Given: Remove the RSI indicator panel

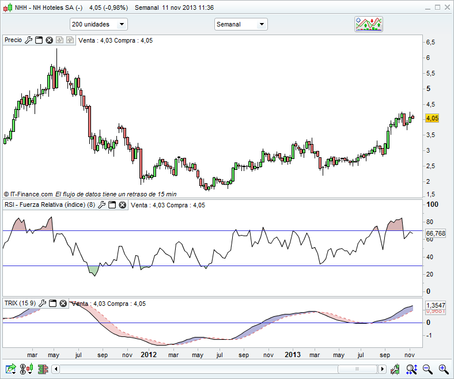Looking at the screenshot, I should pyautogui.click(x=123, y=205).
